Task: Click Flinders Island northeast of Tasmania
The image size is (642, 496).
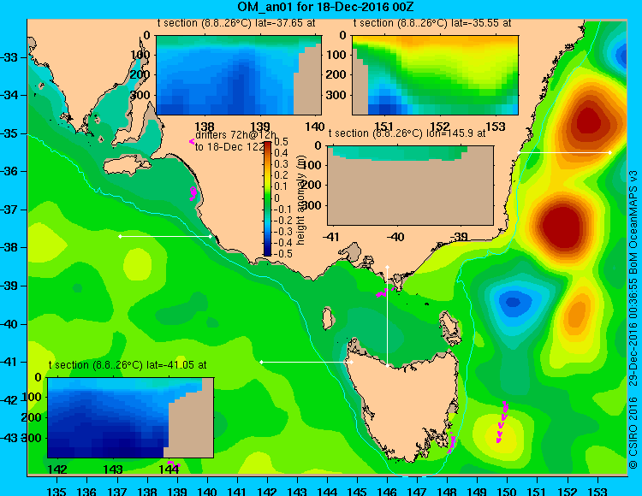Action: coord(449,326)
